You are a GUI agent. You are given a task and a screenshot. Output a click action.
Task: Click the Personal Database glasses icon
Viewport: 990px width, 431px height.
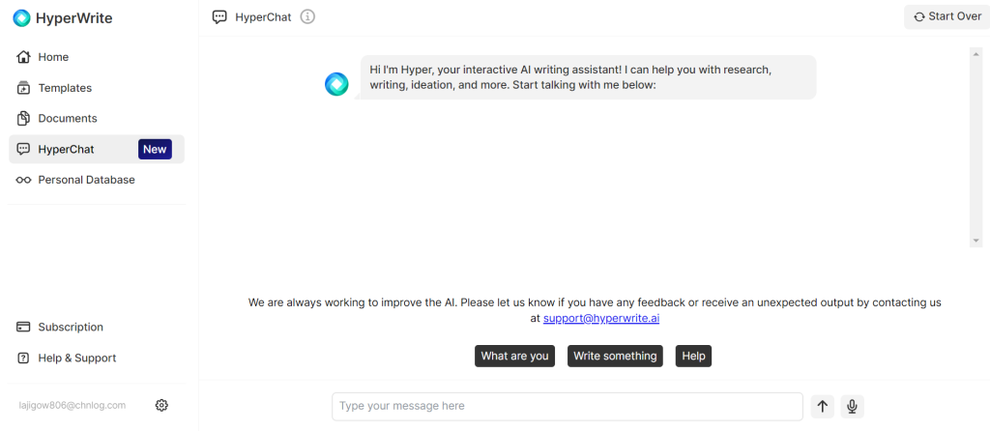[x=23, y=180]
